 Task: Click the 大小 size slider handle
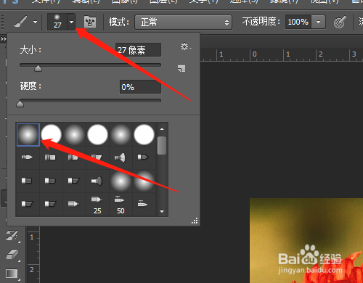38,69
